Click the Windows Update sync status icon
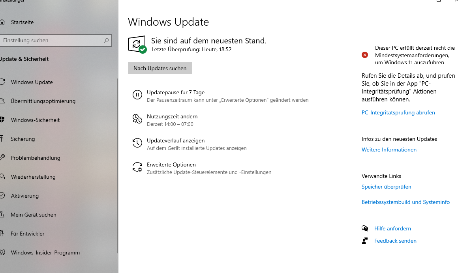The height and width of the screenshot is (273, 458). coord(137,45)
